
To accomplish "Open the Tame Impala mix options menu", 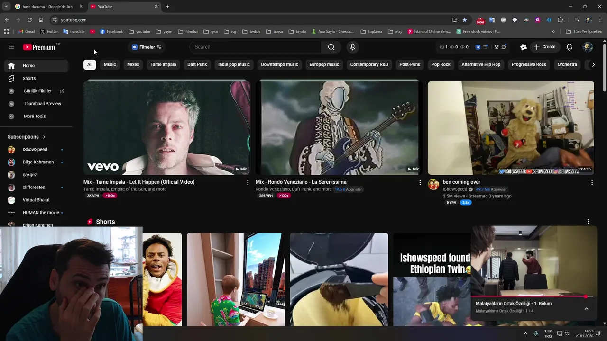I will pos(248,182).
